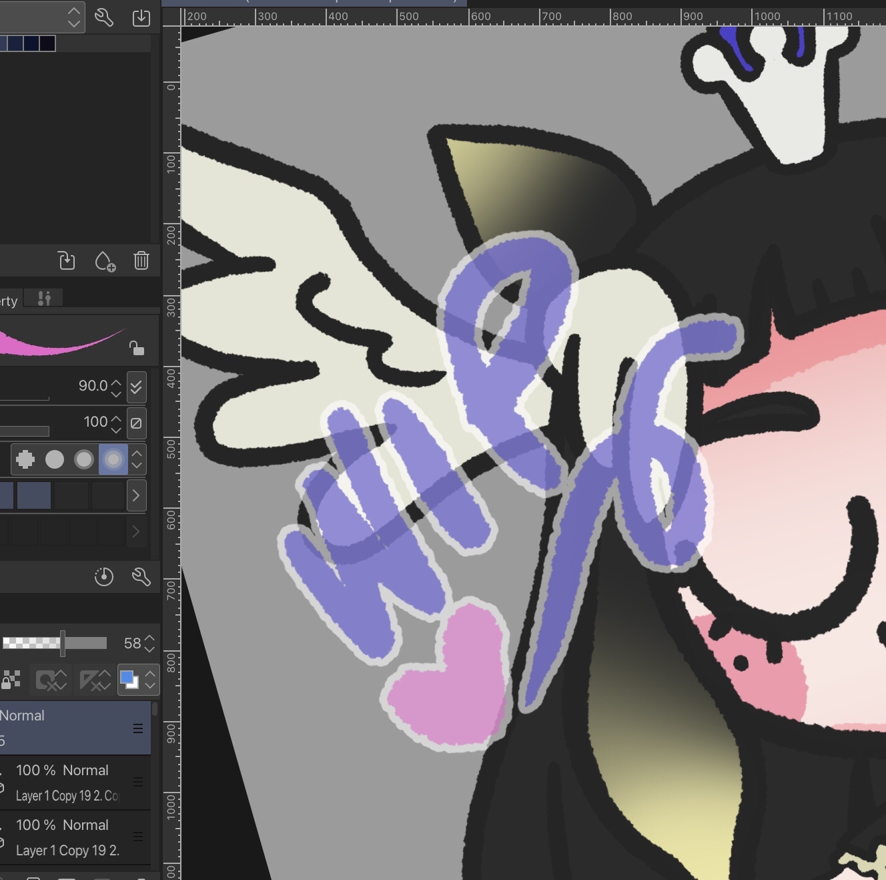Click replace color swatch icon
This screenshot has height=880, width=886.
pyautogui.click(x=67, y=260)
